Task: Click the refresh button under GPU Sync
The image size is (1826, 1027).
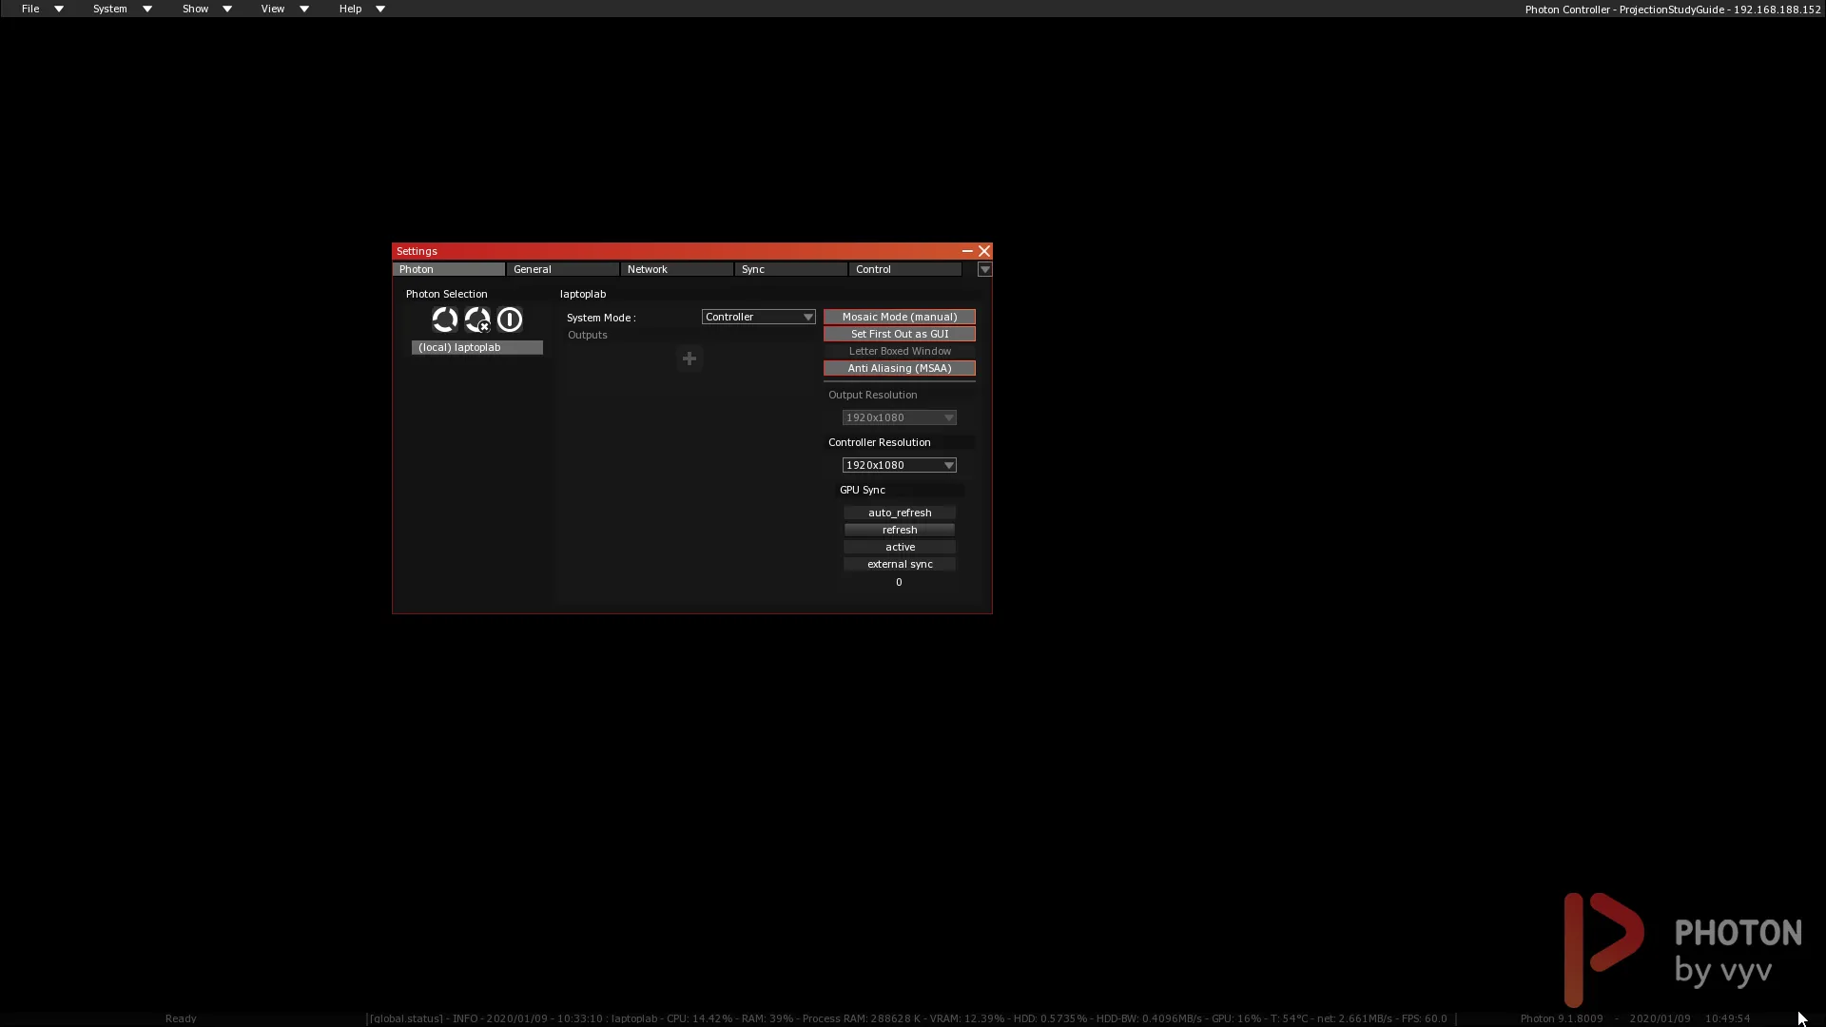Action: click(x=900, y=530)
